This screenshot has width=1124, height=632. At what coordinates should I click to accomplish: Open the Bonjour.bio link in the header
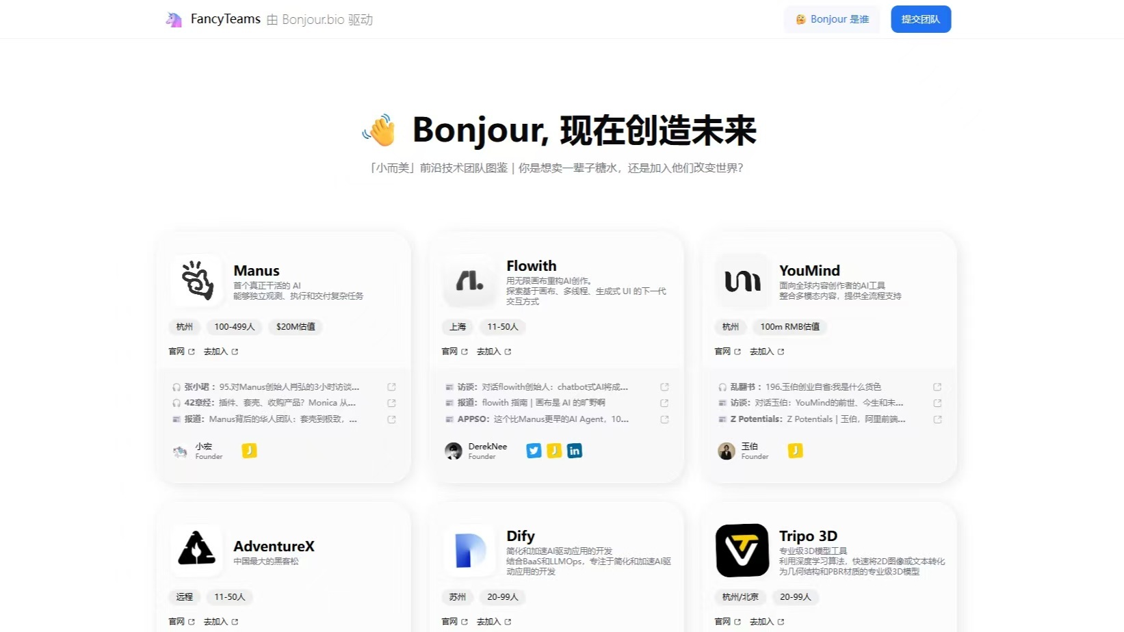(313, 20)
